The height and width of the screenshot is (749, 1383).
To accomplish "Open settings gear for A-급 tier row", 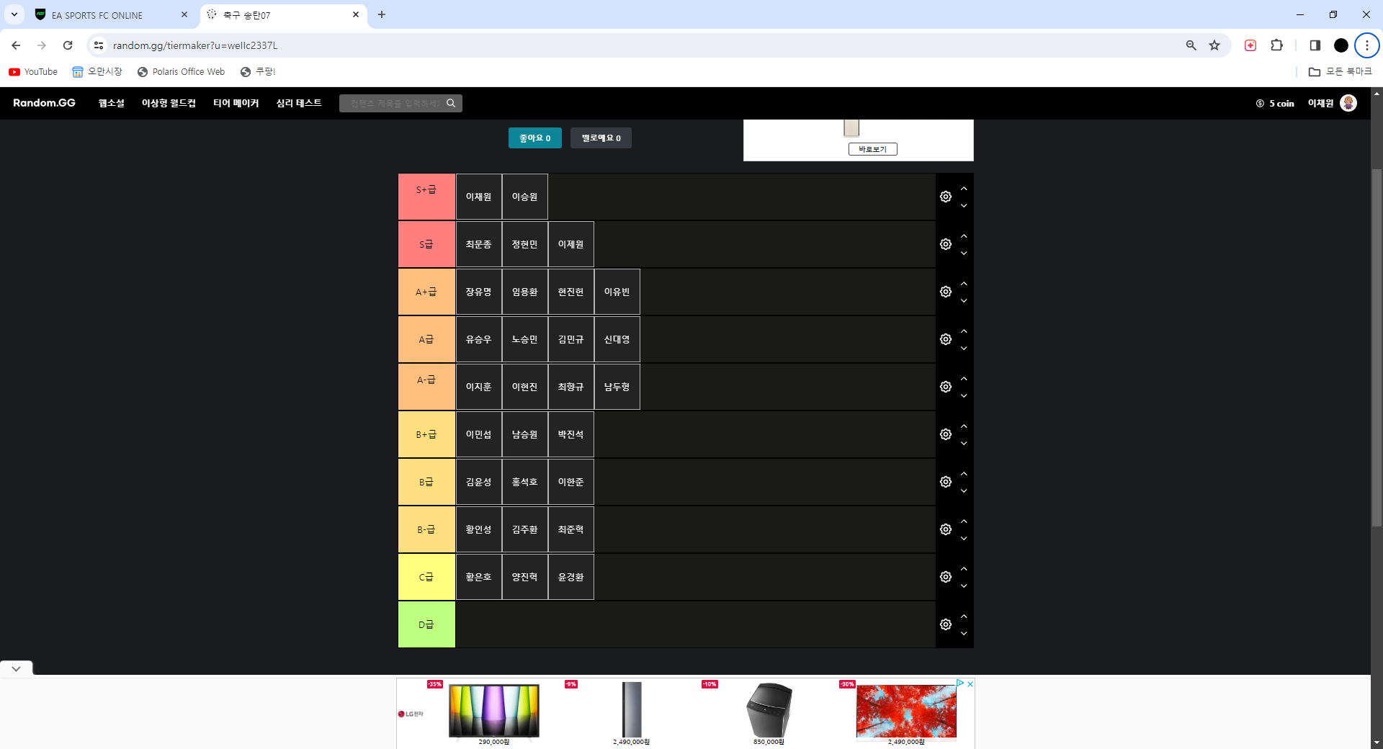I will [x=946, y=387].
